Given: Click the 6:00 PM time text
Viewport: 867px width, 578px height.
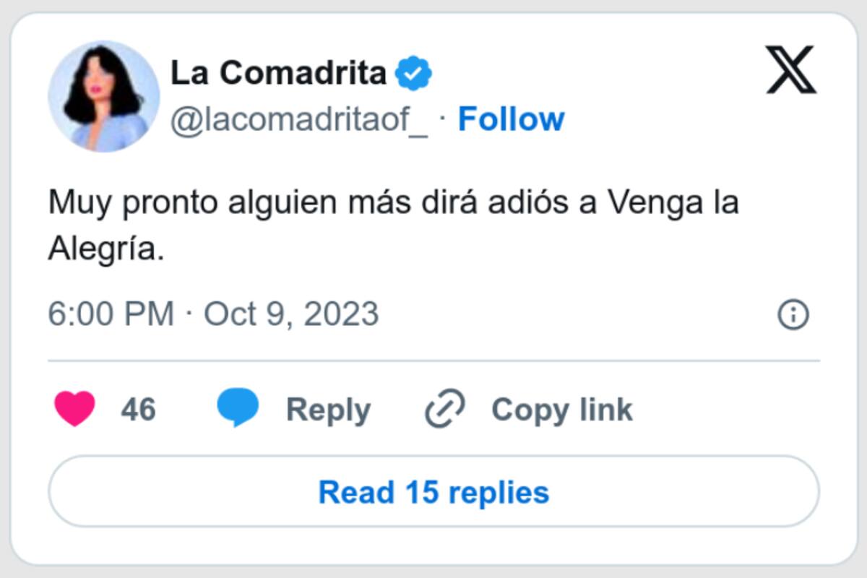Looking at the screenshot, I should pos(111,315).
